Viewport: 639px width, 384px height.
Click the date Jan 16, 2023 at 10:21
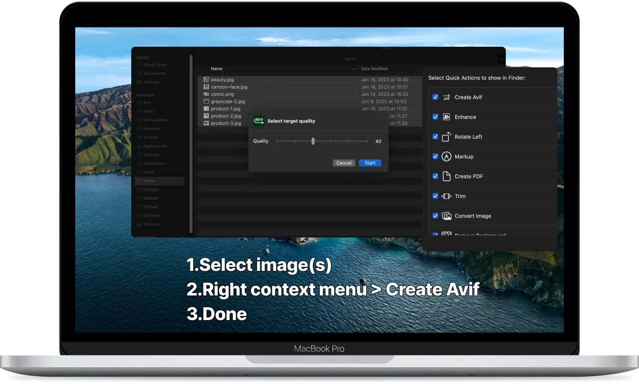click(384, 87)
